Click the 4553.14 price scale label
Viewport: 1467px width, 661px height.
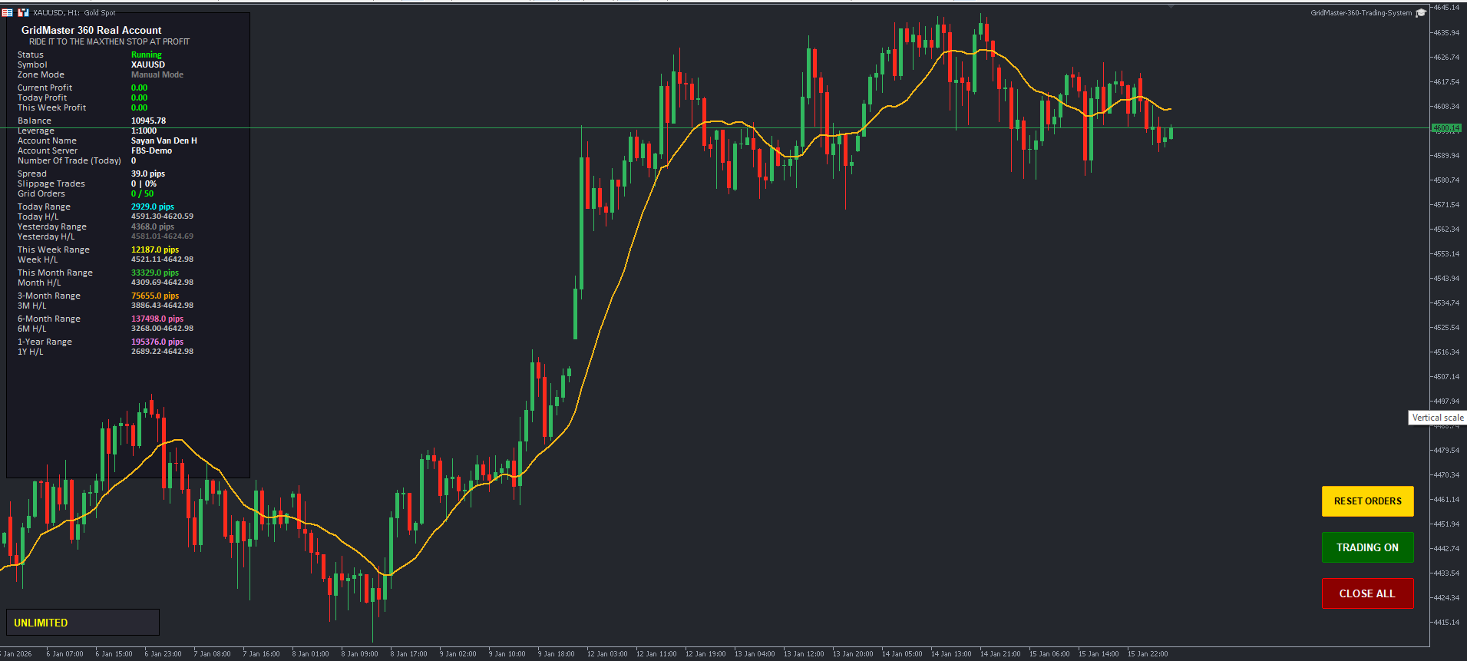[x=1446, y=254]
